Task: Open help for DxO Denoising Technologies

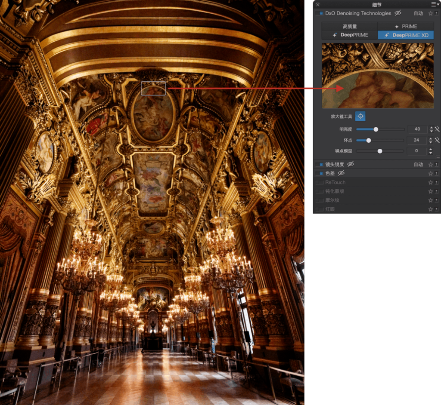Action: (x=437, y=13)
